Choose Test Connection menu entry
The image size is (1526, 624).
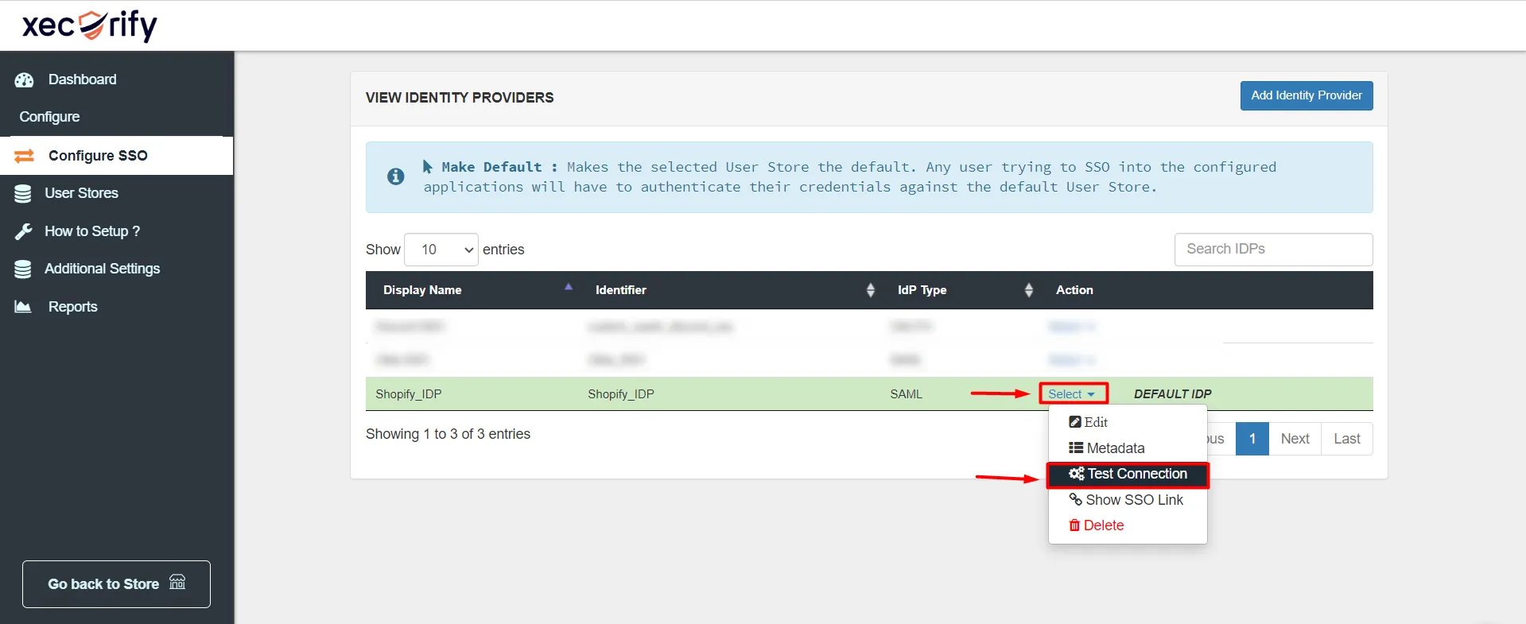point(1128,474)
